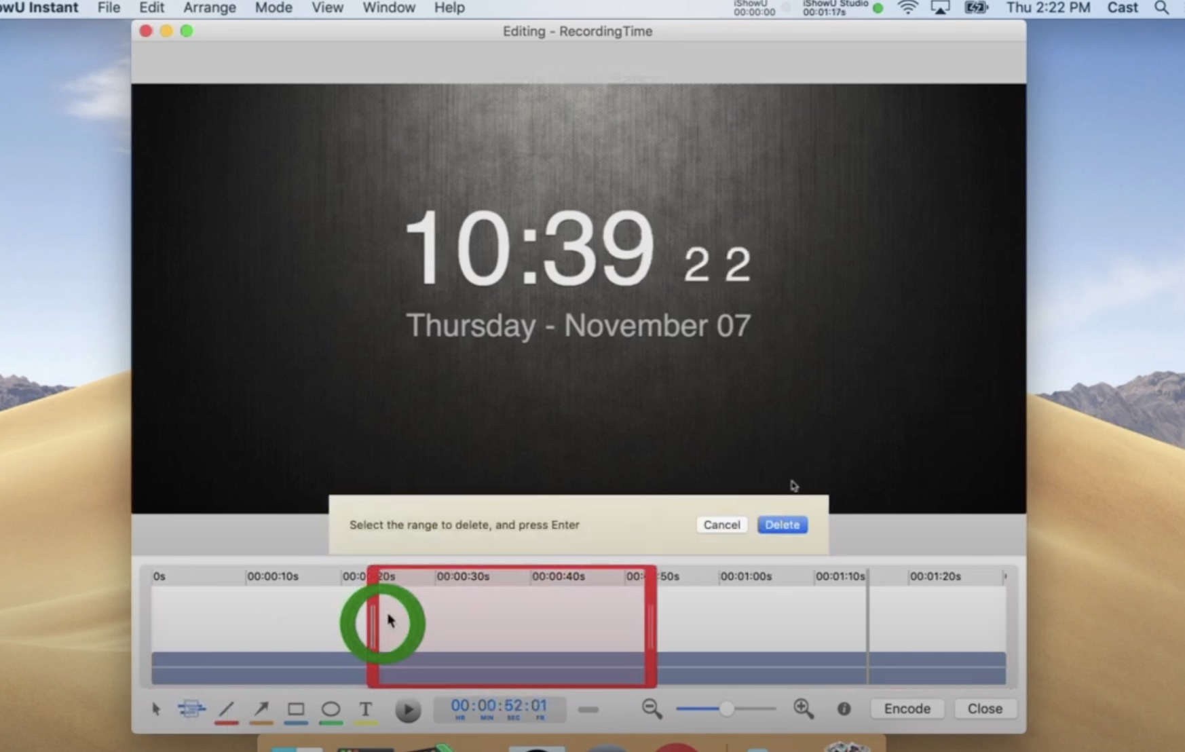Image resolution: width=1185 pixels, height=752 pixels.
Task: Open the Arrange menu
Action: [x=210, y=8]
